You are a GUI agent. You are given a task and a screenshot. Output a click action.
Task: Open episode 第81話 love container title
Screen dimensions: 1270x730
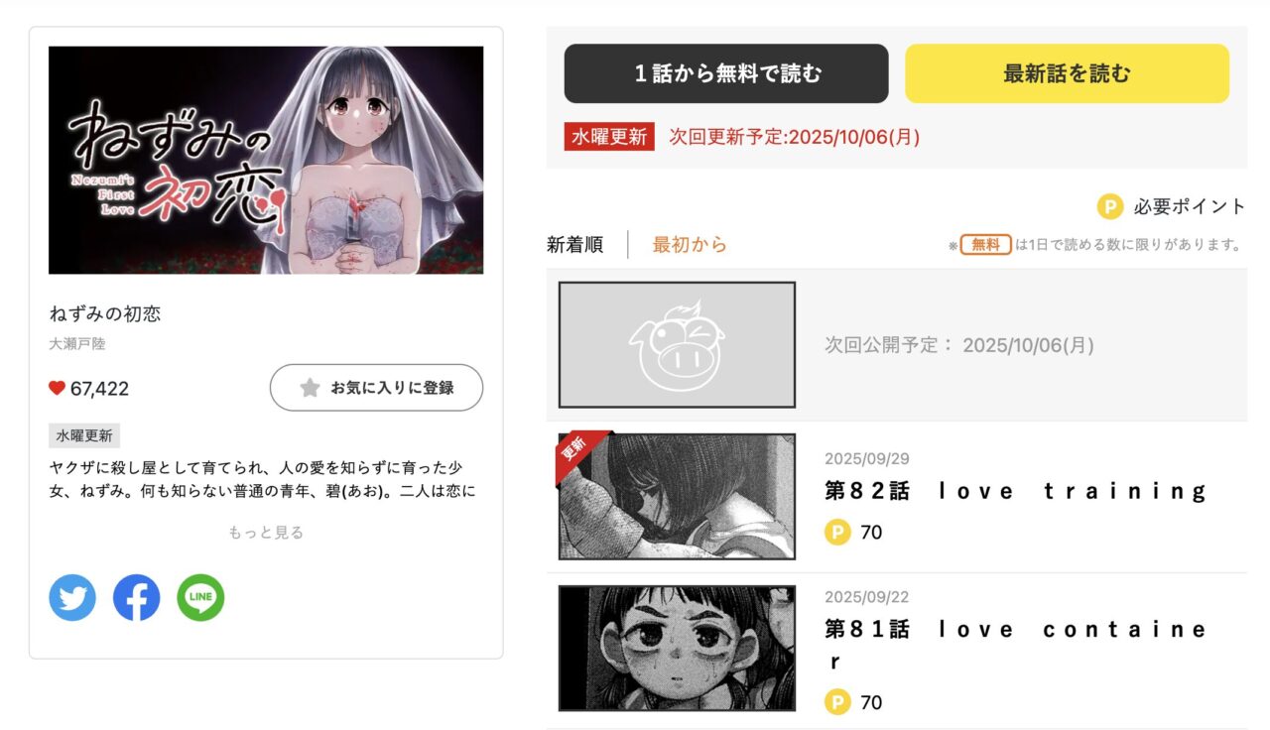coord(1016,645)
